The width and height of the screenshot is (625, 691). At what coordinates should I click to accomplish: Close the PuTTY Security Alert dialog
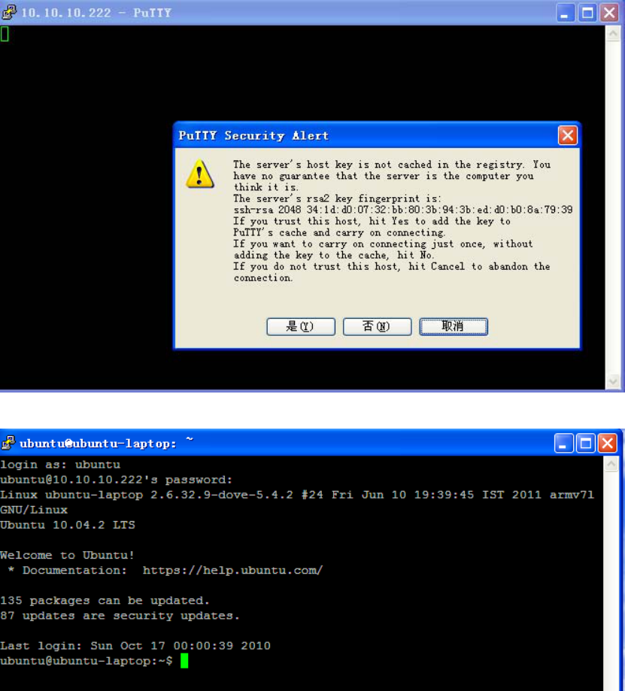(567, 135)
